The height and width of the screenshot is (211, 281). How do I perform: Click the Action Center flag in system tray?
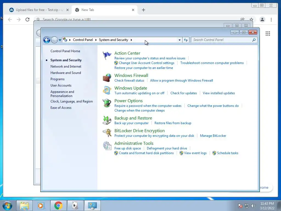point(240,206)
